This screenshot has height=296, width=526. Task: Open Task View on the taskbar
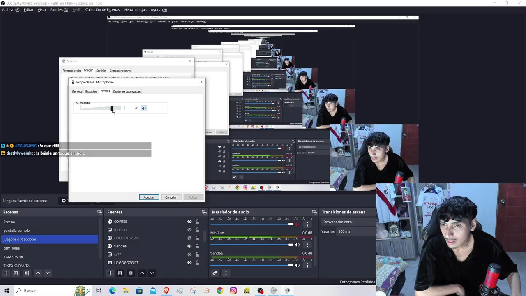pos(99,291)
